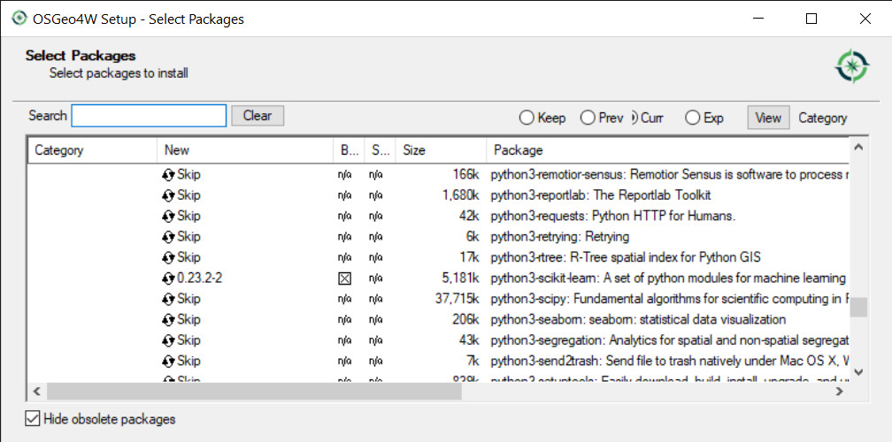This screenshot has height=442, width=892.
Task: Toggle Hide obsolete packages checkbox
Action: (x=33, y=419)
